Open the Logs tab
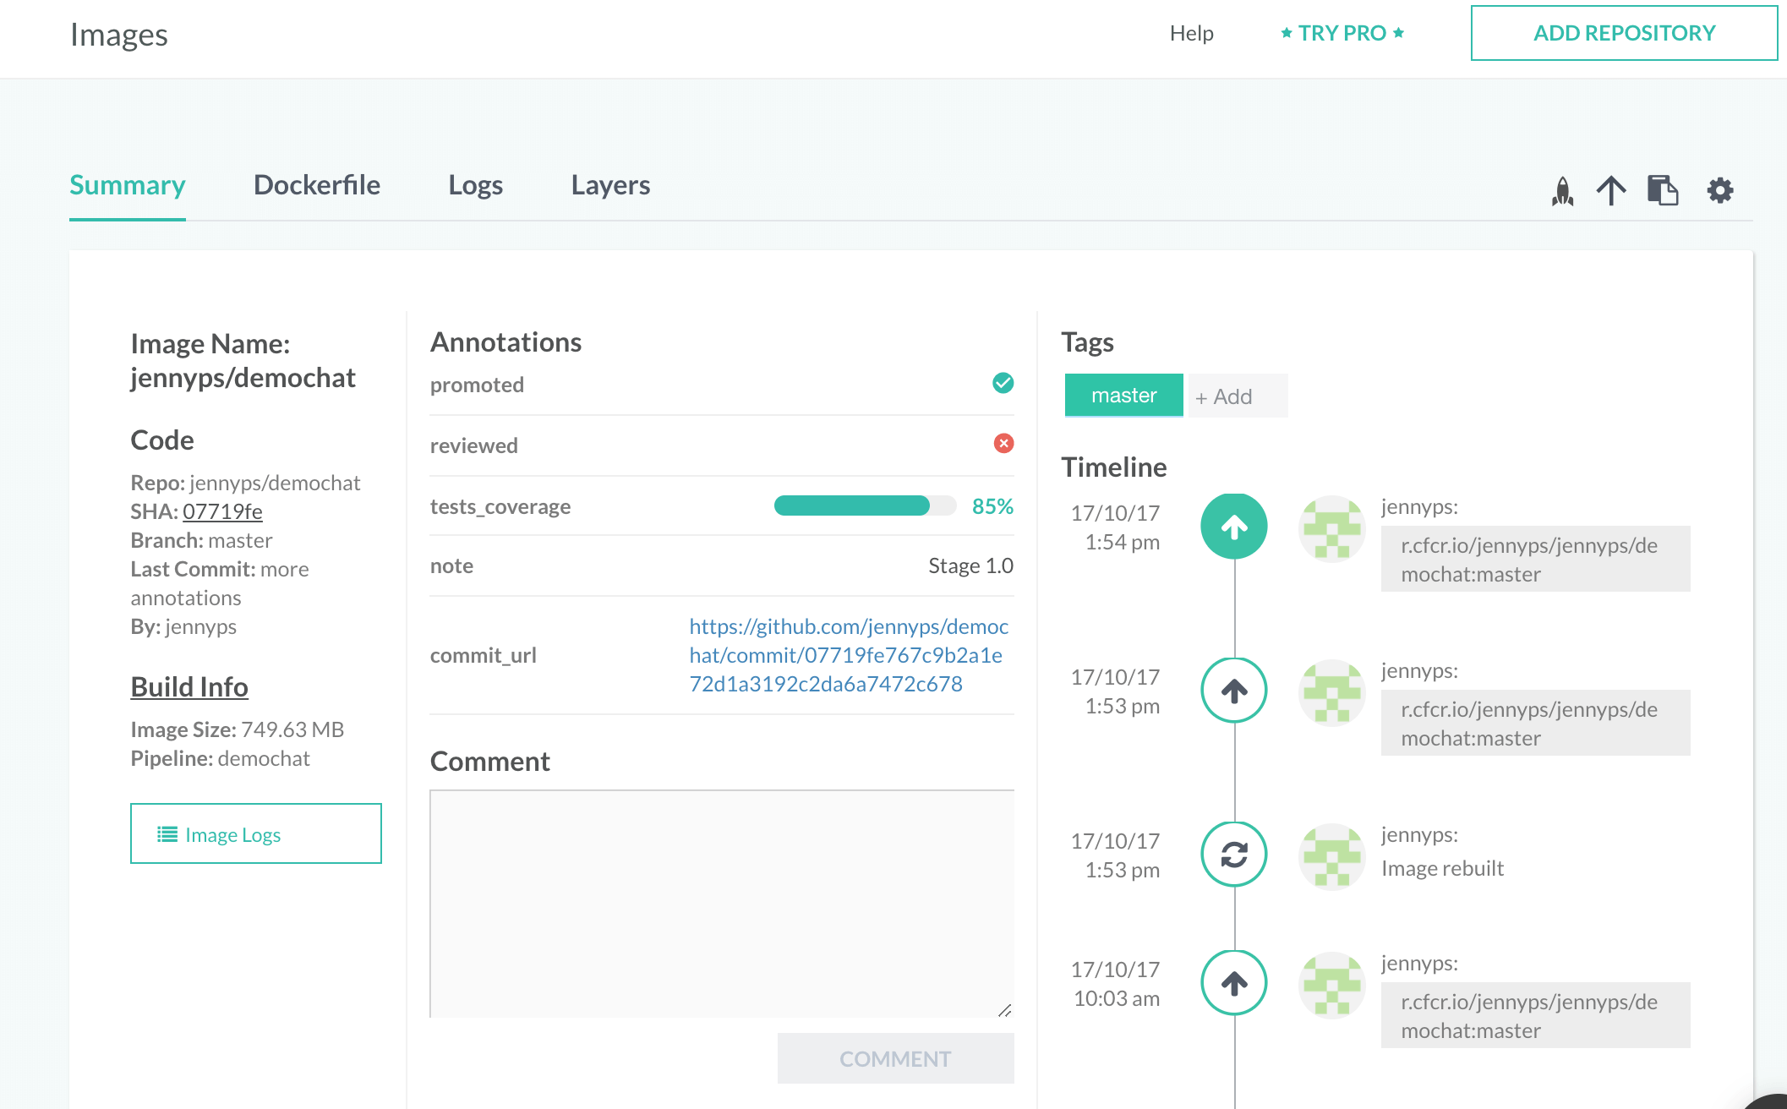This screenshot has height=1109, width=1787. pyautogui.click(x=475, y=185)
